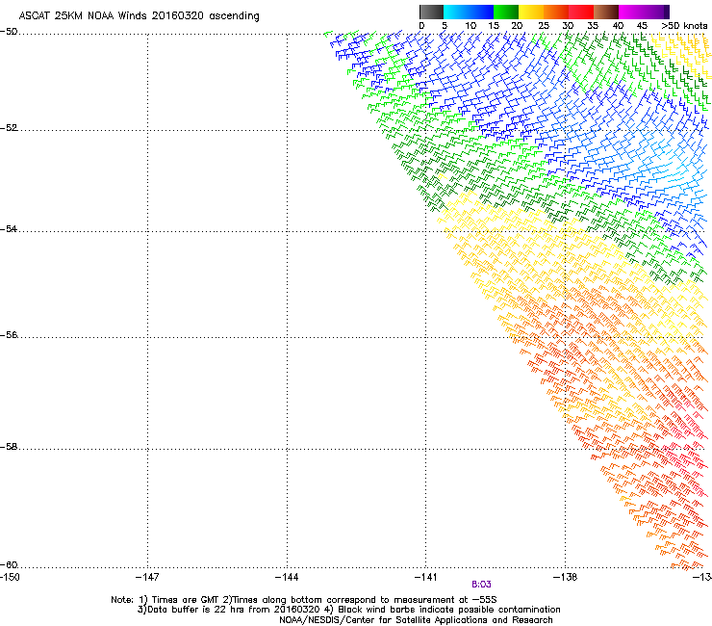Click the latitude label -58

[x=9, y=447]
